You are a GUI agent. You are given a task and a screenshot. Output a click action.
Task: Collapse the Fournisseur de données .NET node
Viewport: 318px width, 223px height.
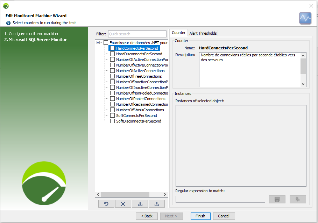pos(99,43)
